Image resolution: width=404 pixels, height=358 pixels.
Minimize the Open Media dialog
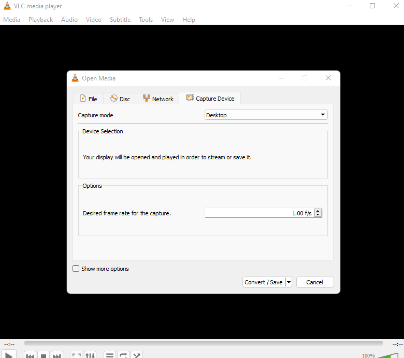pyautogui.click(x=281, y=78)
